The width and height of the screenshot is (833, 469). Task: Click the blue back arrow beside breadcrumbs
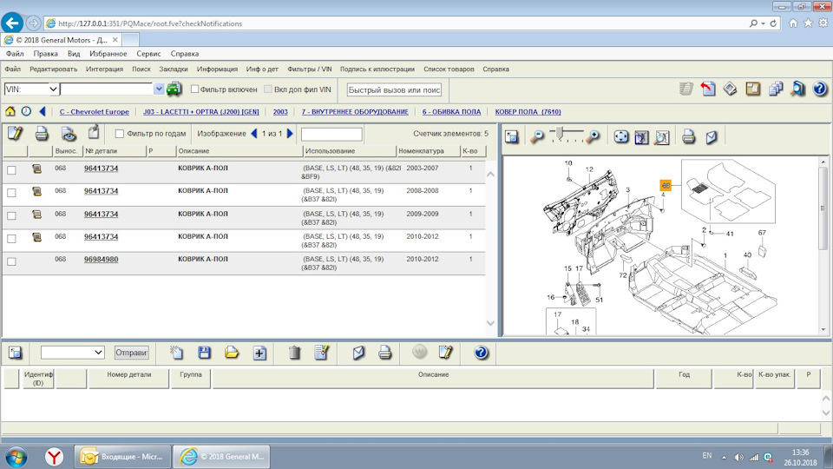coord(43,111)
